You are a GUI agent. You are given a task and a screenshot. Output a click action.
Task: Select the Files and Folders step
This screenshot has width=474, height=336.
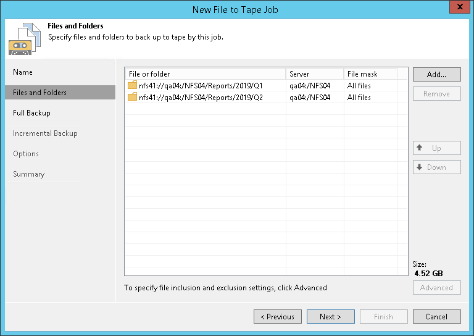click(39, 93)
